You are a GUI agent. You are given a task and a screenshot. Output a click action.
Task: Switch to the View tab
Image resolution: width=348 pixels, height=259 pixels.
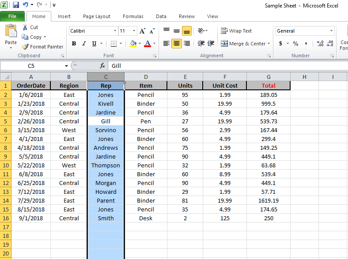click(212, 16)
